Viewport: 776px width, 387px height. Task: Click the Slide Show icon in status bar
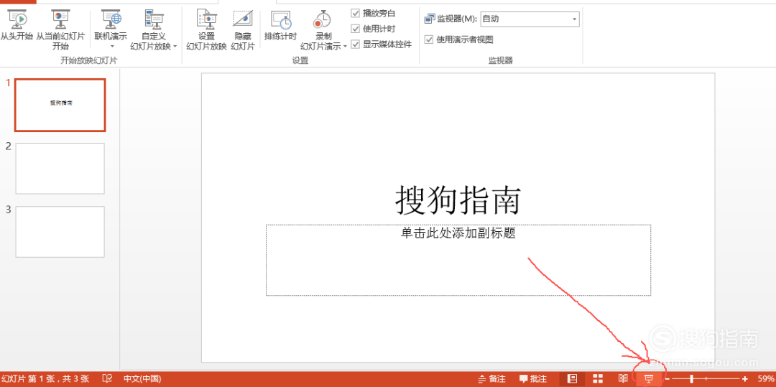(x=648, y=378)
